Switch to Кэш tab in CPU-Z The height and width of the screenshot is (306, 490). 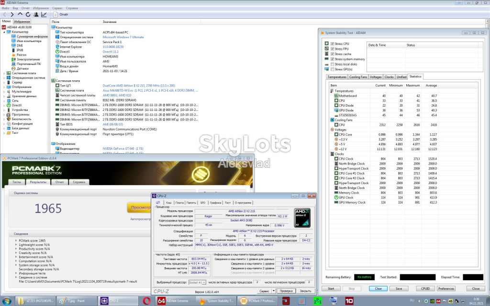169,203
